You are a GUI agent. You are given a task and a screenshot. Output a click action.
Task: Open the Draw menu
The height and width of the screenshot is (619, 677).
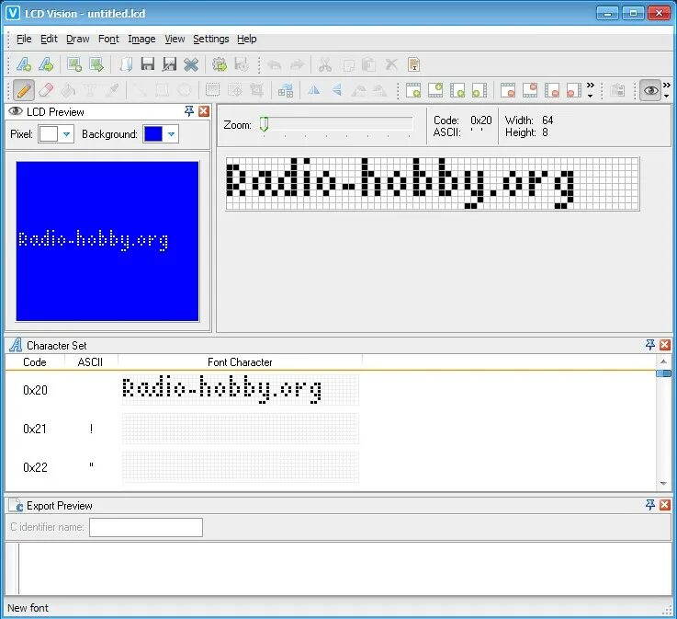(x=78, y=39)
